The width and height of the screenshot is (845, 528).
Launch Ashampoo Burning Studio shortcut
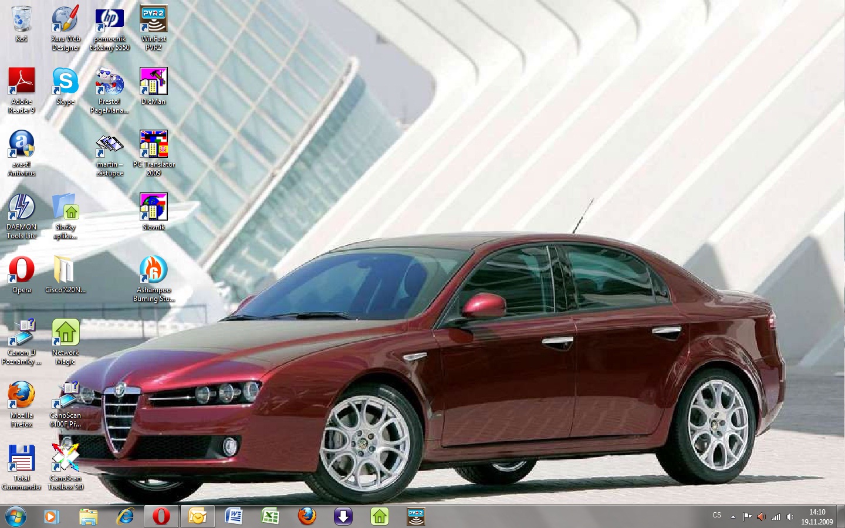pos(153,270)
